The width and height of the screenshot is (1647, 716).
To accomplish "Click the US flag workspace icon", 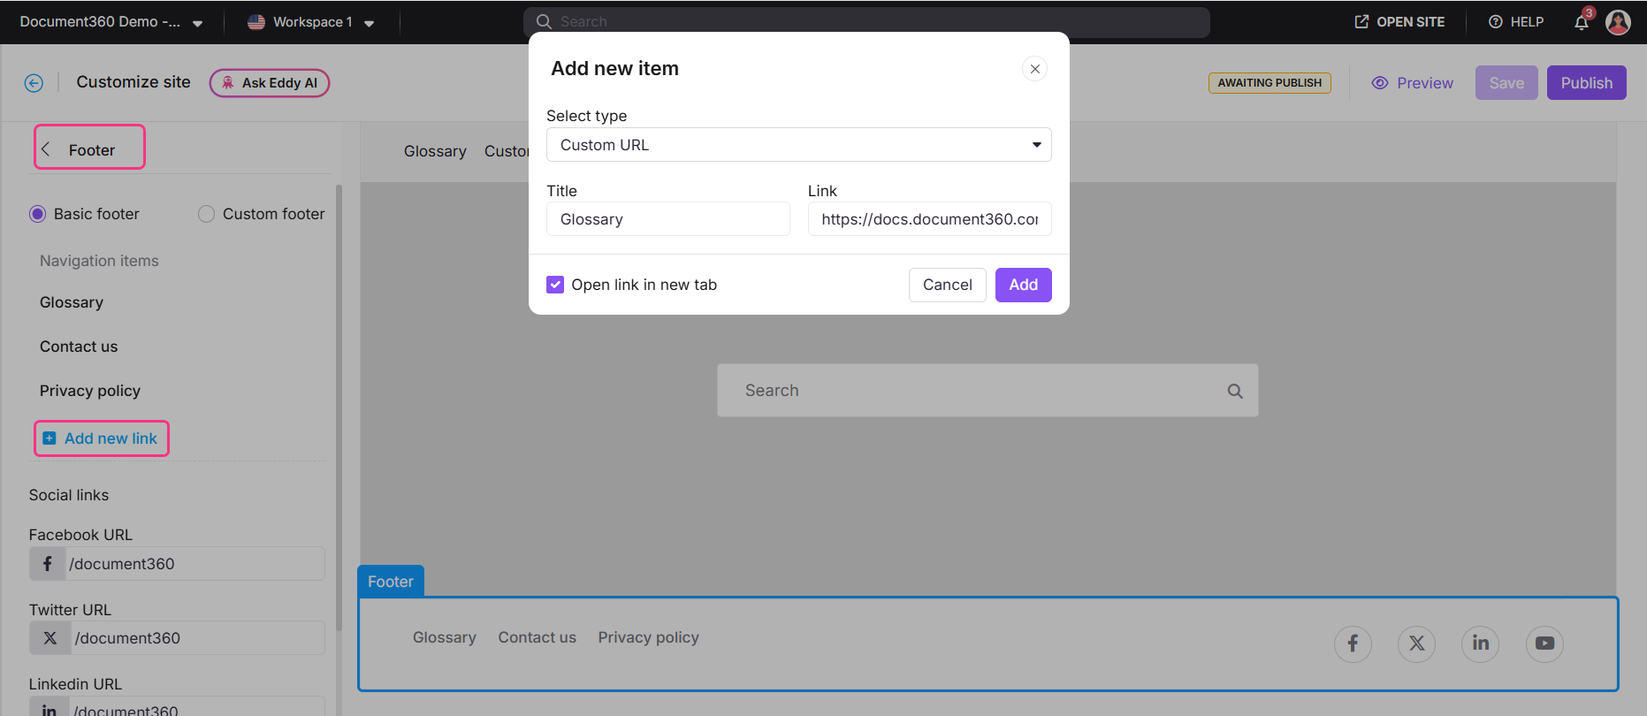I will (256, 22).
